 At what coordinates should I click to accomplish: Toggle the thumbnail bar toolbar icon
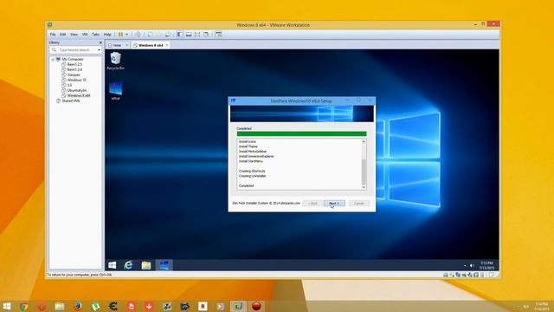(189, 35)
